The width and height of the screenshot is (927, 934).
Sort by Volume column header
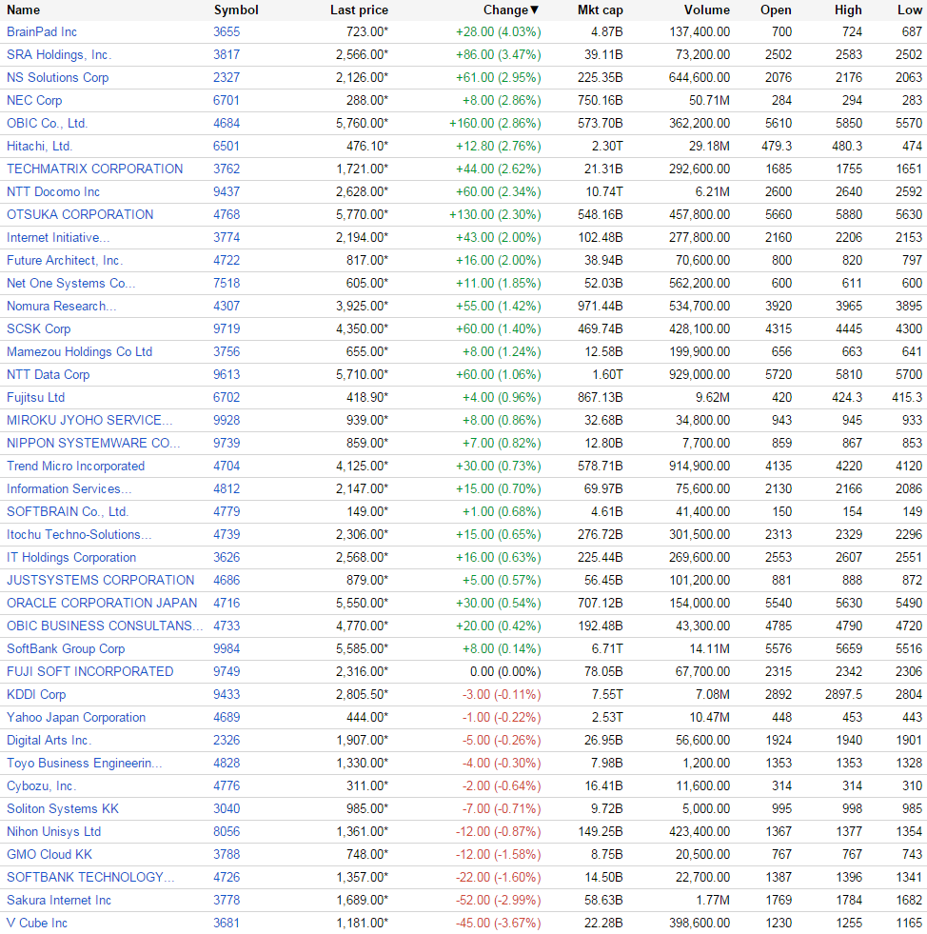[706, 10]
